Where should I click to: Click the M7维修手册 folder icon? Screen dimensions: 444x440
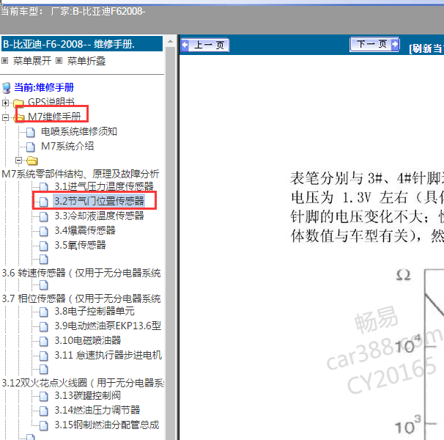pyautogui.click(x=19, y=117)
